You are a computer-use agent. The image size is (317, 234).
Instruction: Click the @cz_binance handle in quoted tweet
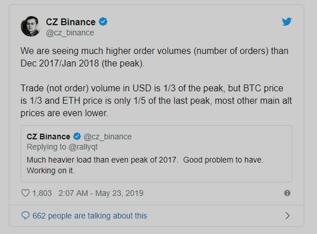(x=107, y=137)
